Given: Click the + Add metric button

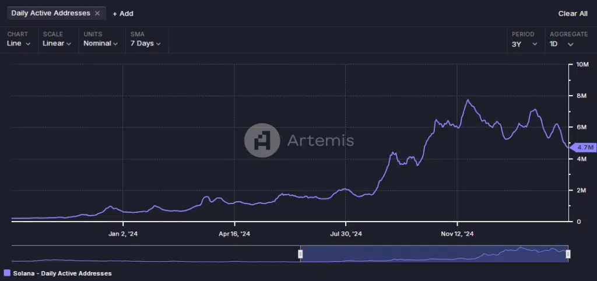Looking at the screenshot, I should pyautogui.click(x=123, y=14).
